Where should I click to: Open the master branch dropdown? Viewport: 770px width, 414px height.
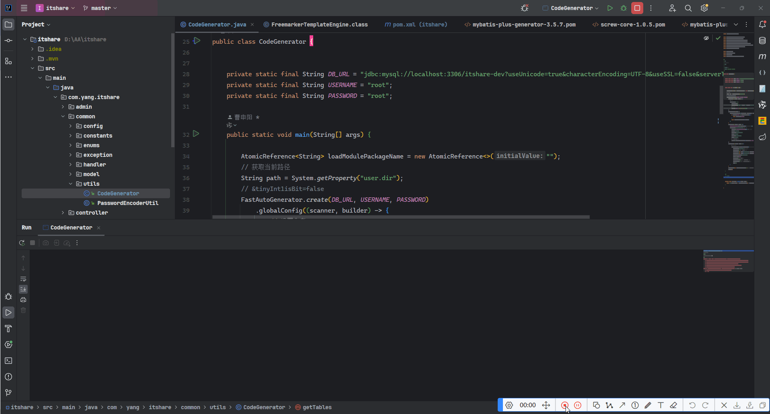[x=100, y=8]
